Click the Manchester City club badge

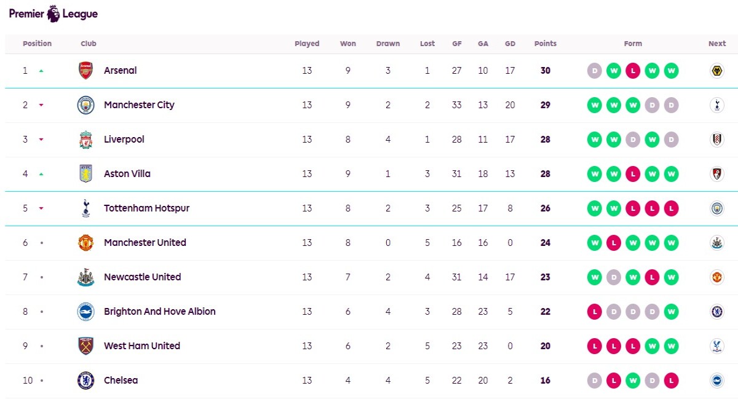point(85,105)
